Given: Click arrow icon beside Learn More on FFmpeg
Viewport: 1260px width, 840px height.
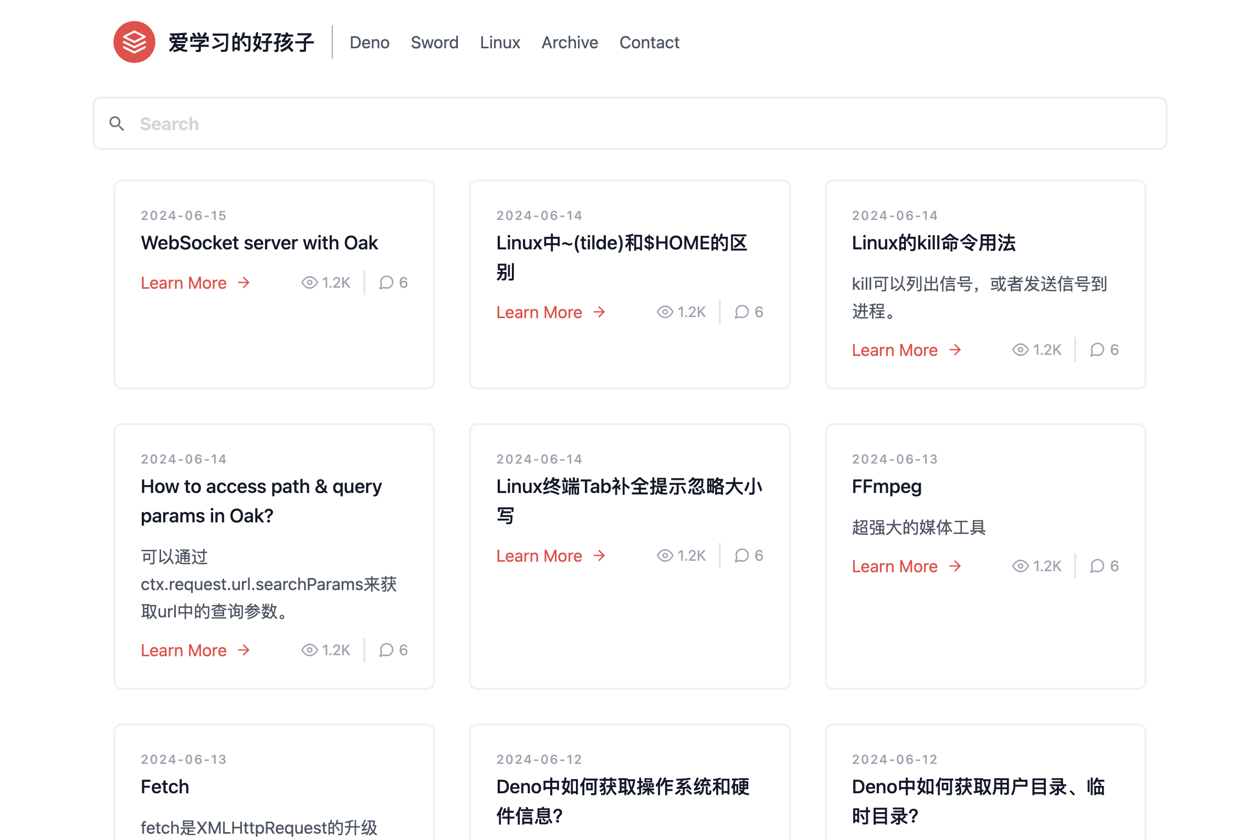Looking at the screenshot, I should tap(954, 566).
